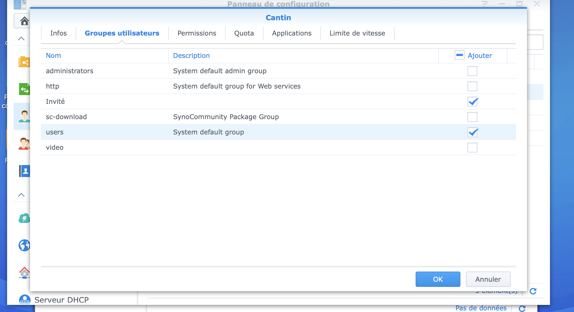
Task: Enable the administrators group checkbox
Action: click(472, 71)
